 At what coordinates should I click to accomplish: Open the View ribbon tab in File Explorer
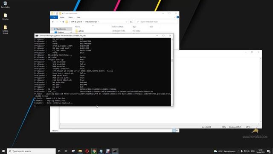78,17
